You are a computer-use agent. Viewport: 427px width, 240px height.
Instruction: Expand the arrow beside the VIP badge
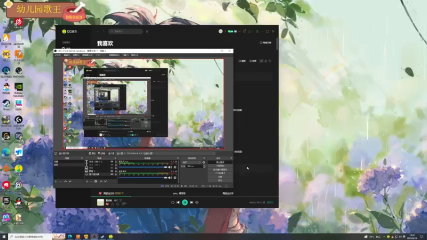click(239, 31)
